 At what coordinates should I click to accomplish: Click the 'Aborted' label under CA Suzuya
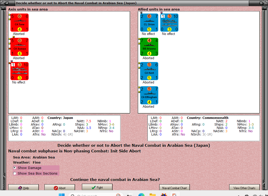[x=19, y=58]
